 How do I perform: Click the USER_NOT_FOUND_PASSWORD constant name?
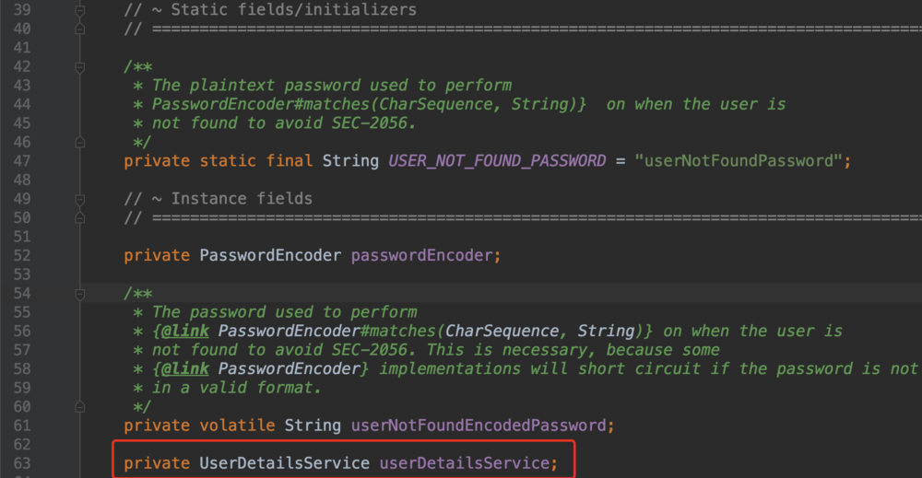pyautogui.click(x=496, y=161)
